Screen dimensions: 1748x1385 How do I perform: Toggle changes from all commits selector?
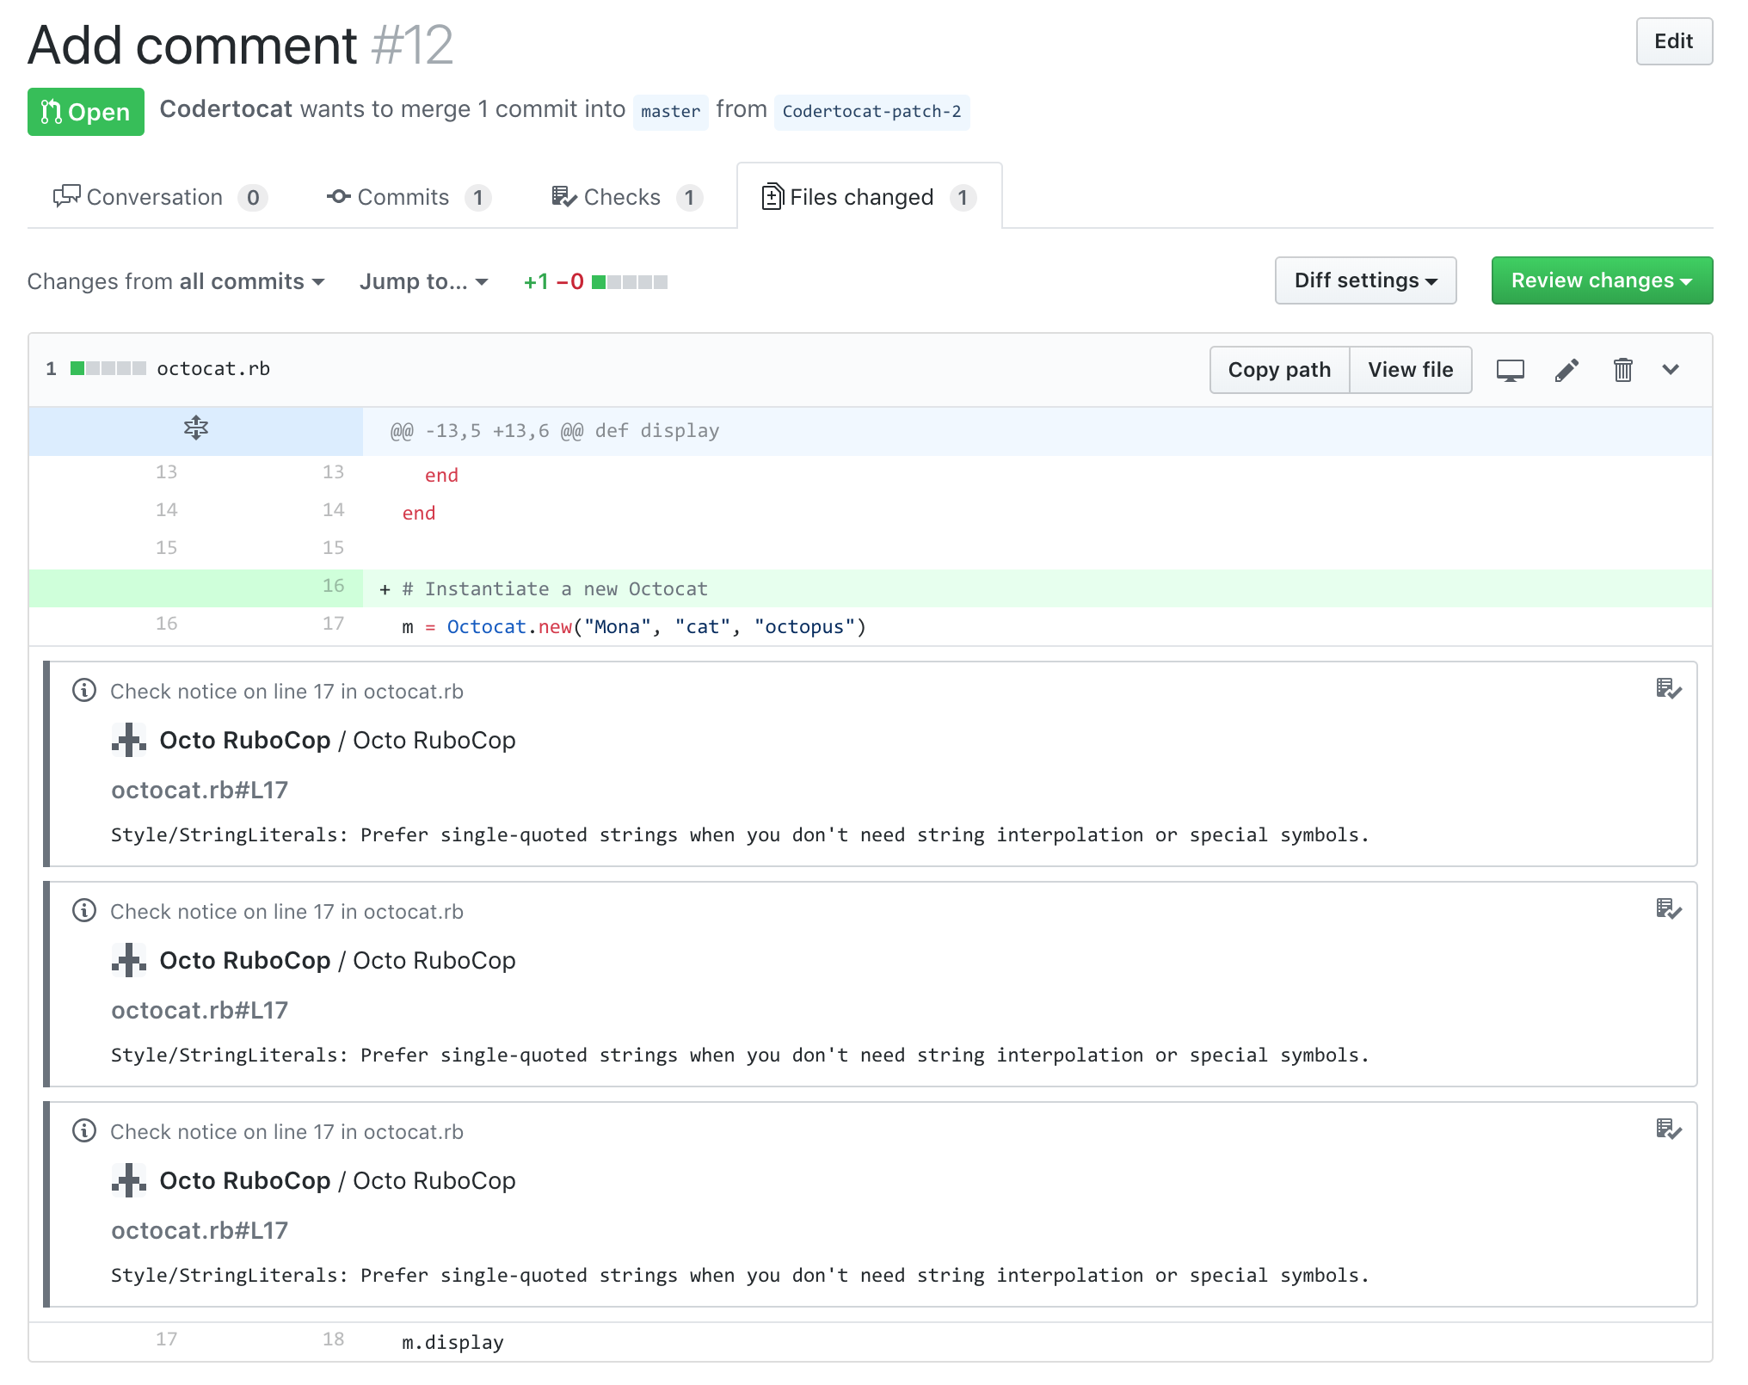point(176,280)
